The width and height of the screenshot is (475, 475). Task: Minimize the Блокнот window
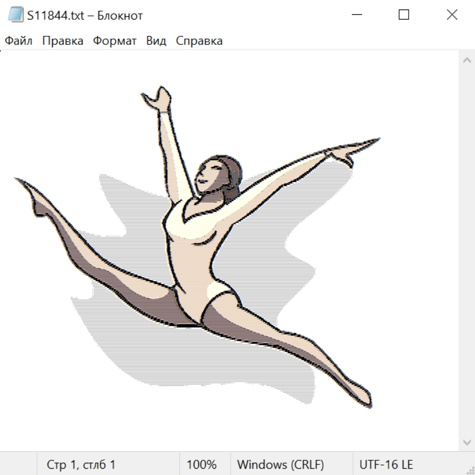pos(355,15)
